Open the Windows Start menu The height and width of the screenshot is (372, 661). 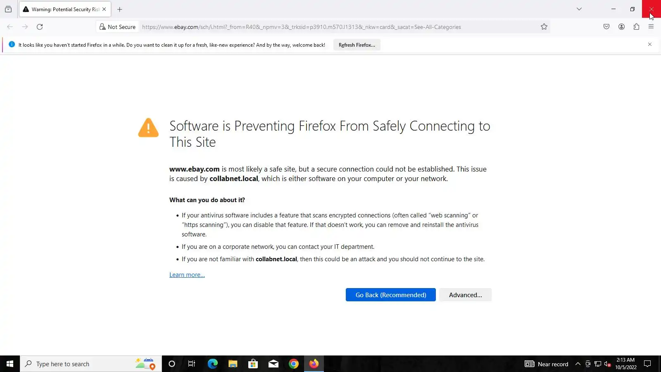[x=10, y=364]
